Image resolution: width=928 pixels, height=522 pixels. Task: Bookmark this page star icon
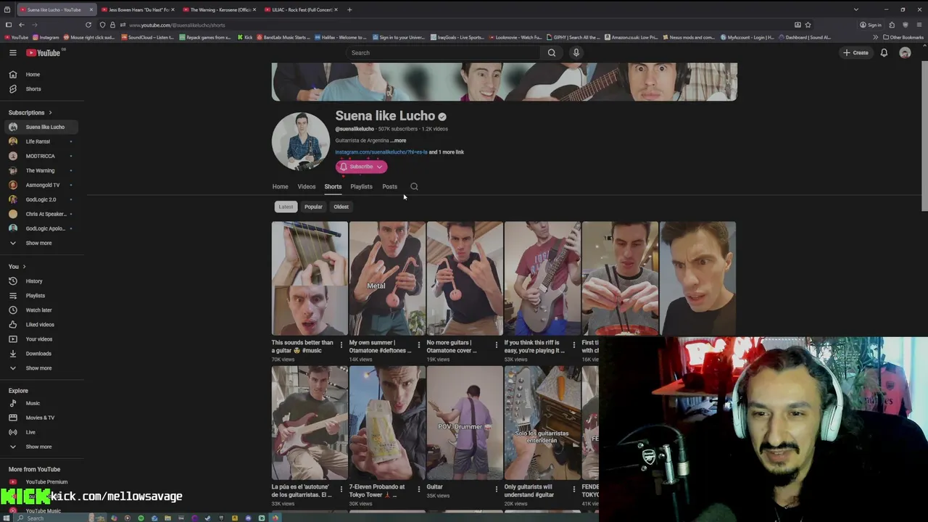click(808, 25)
